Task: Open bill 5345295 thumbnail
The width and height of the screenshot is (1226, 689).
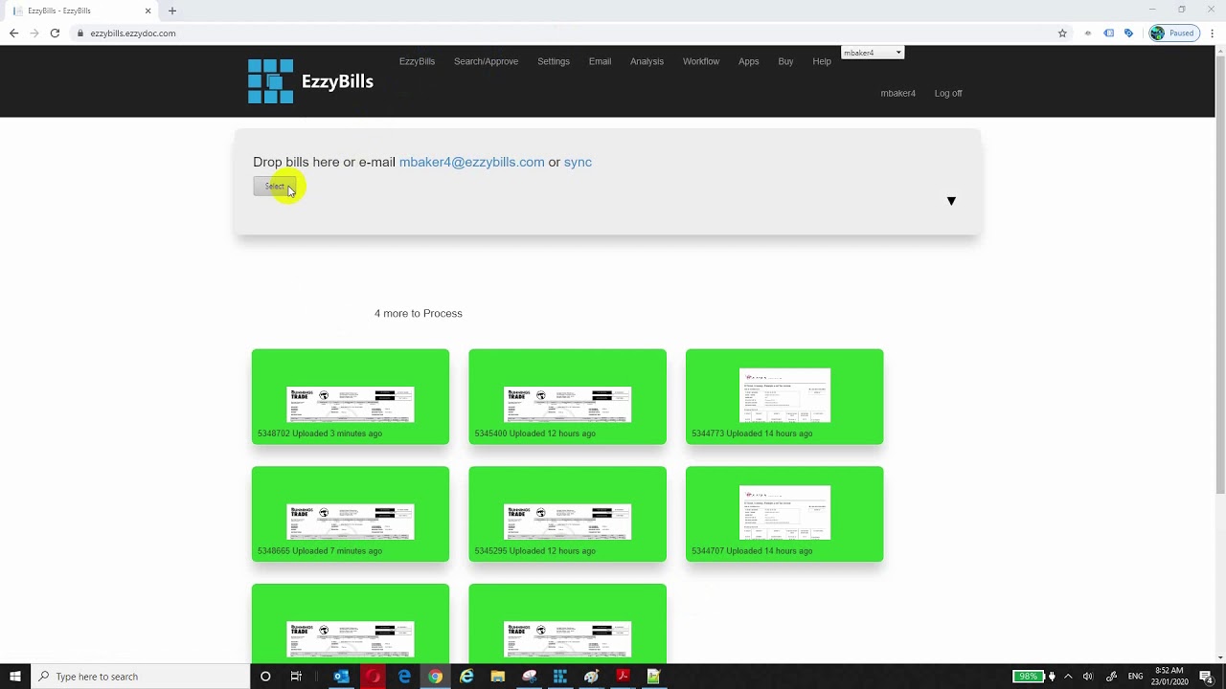Action: 567,514
